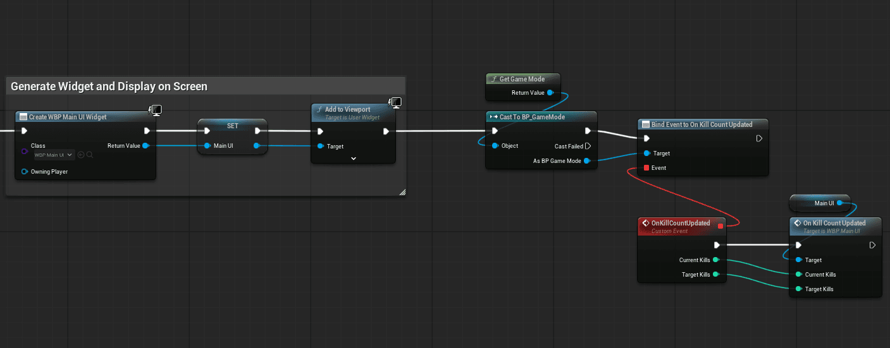Select the Bind Event to On Kill Count Updated header
This screenshot has height=348, width=890.
click(x=702, y=124)
